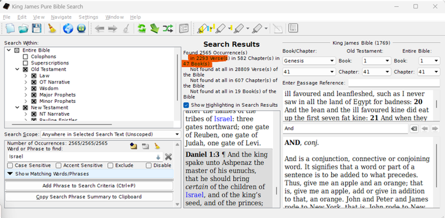445x218 pixels.
Task: Uncheck Show Highlighting in Search Results
Action: coord(186,105)
